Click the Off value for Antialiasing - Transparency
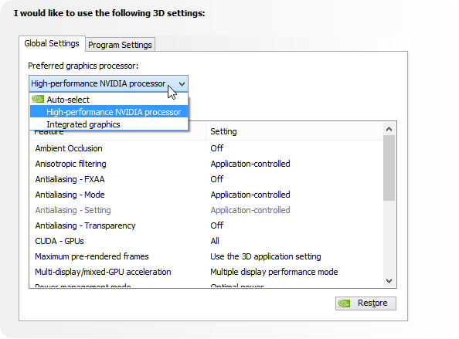The image size is (459, 339). (217, 225)
